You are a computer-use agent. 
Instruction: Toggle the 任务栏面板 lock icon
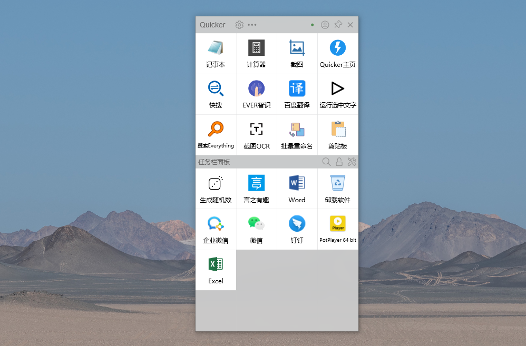(x=339, y=162)
